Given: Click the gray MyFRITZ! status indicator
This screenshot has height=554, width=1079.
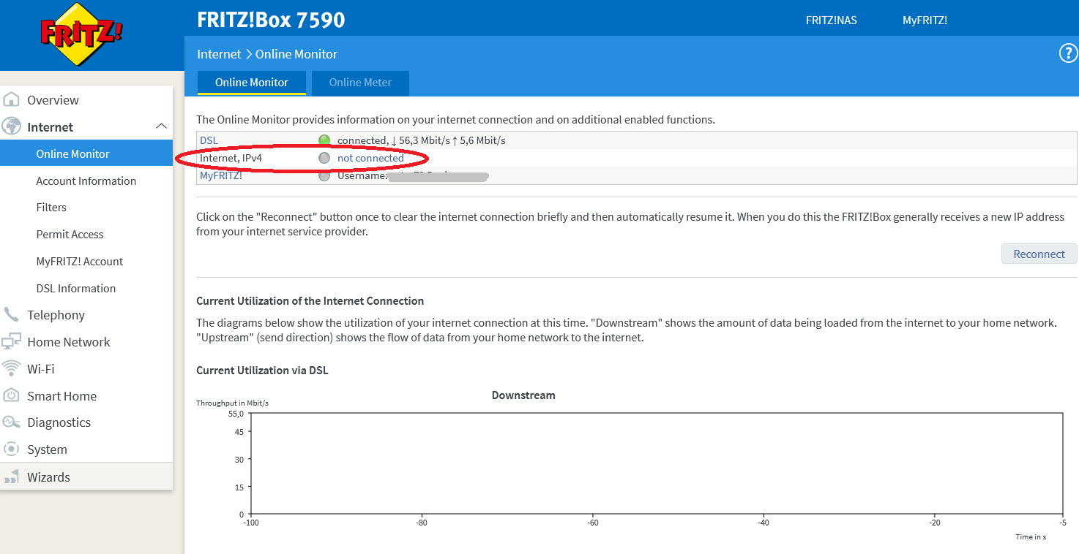Looking at the screenshot, I should pyautogui.click(x=324, y=175).
